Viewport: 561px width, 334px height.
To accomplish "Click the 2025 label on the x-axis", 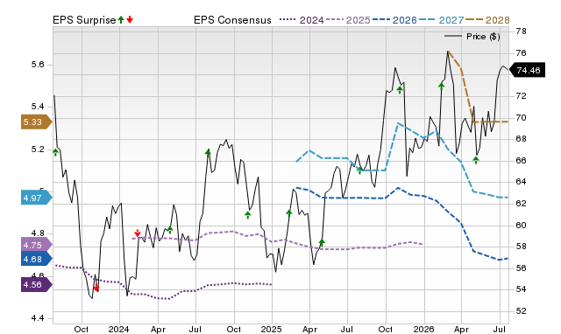I will pyautogui.click(x=271, y=329).
